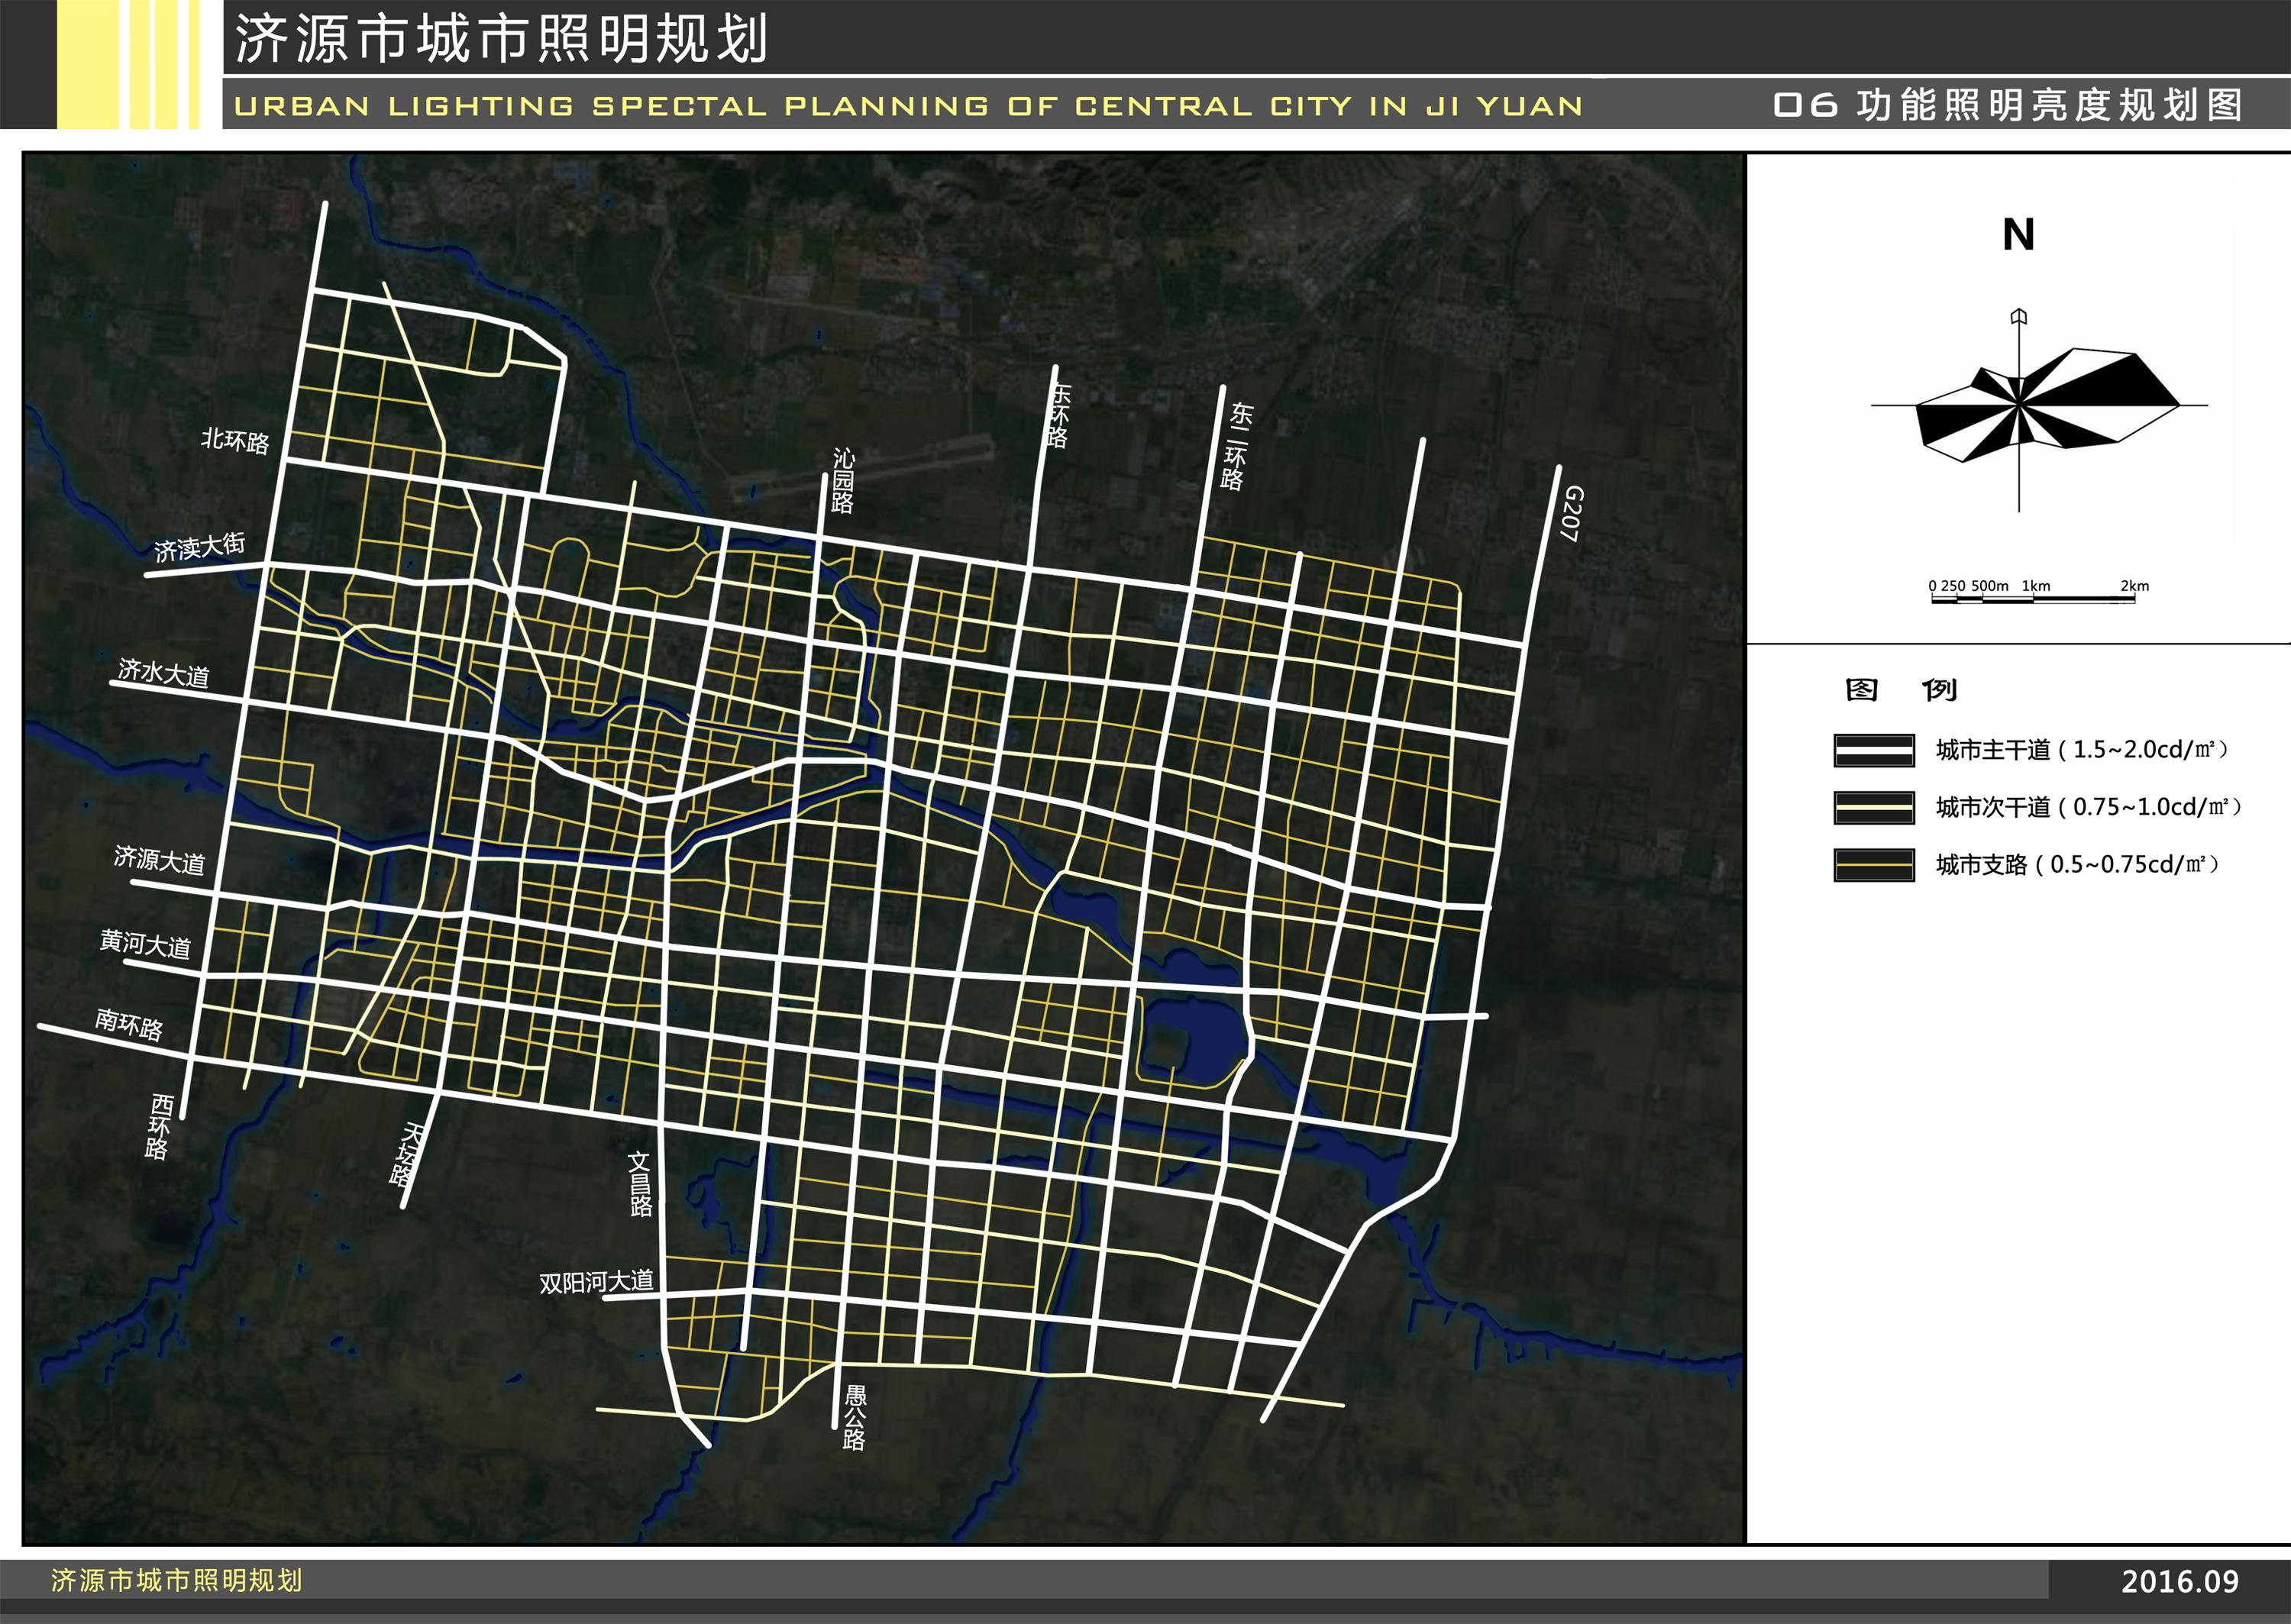
Task: Click the G207 highway label
Action: tap(1571, 514)
